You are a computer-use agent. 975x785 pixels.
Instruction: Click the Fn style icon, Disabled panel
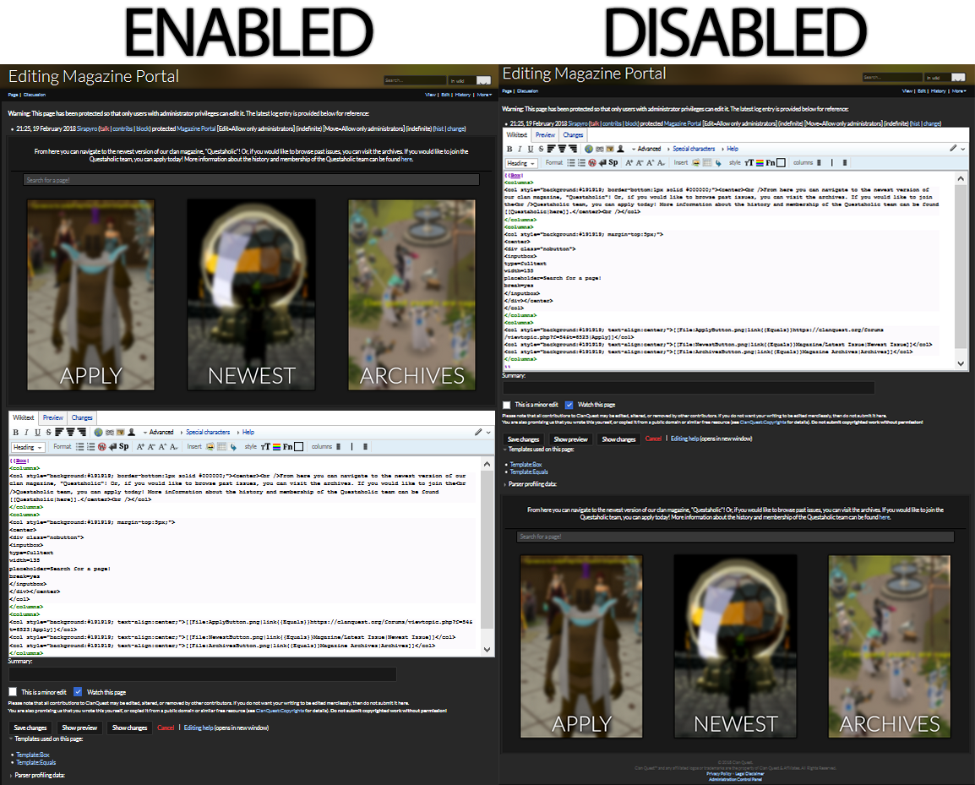(770, 162)
